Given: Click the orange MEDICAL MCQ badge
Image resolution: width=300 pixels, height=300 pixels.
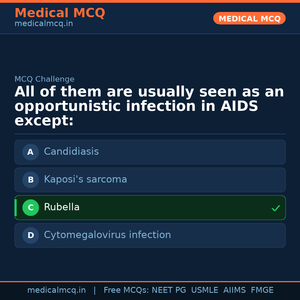Looking at the screenshot, I should [x=249, y=18].
